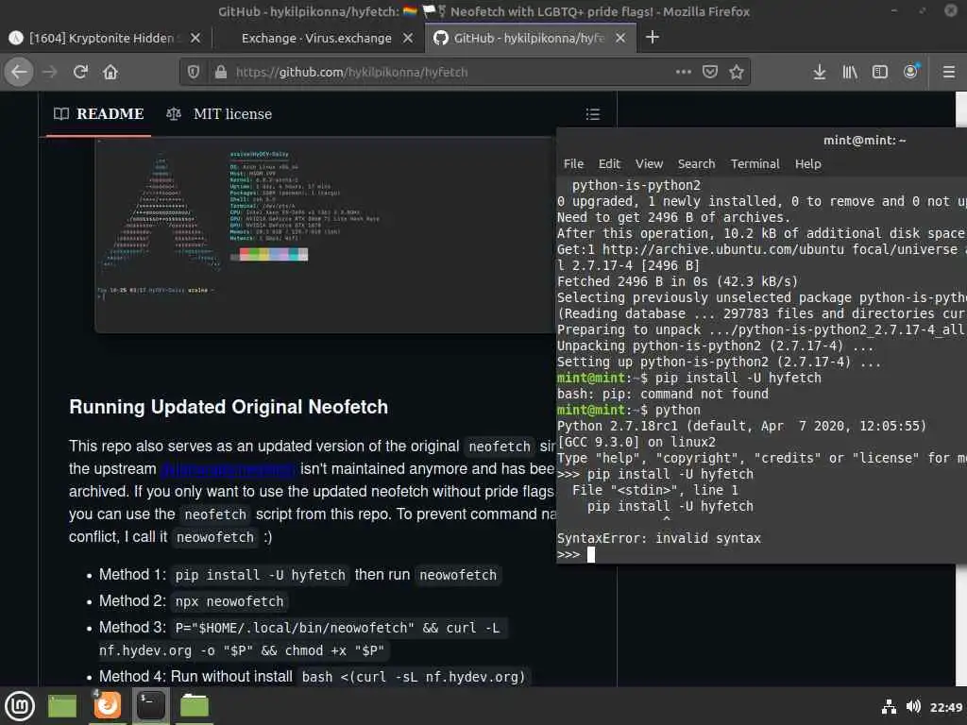
Task: Open terminal Edit menu
Action: point(609,164)
